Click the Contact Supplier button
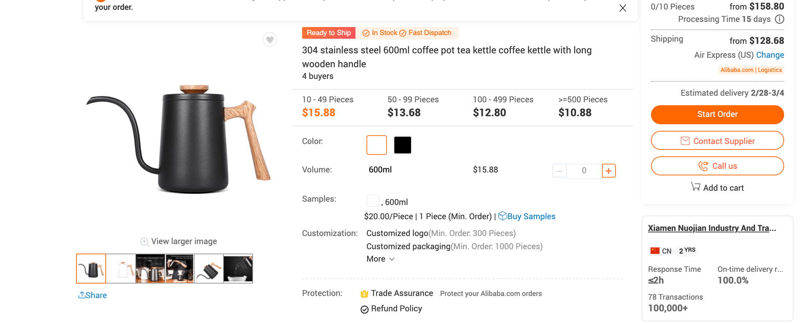This screenshot has width=809, height=323. pyautogui.click(x=717, y=141)
